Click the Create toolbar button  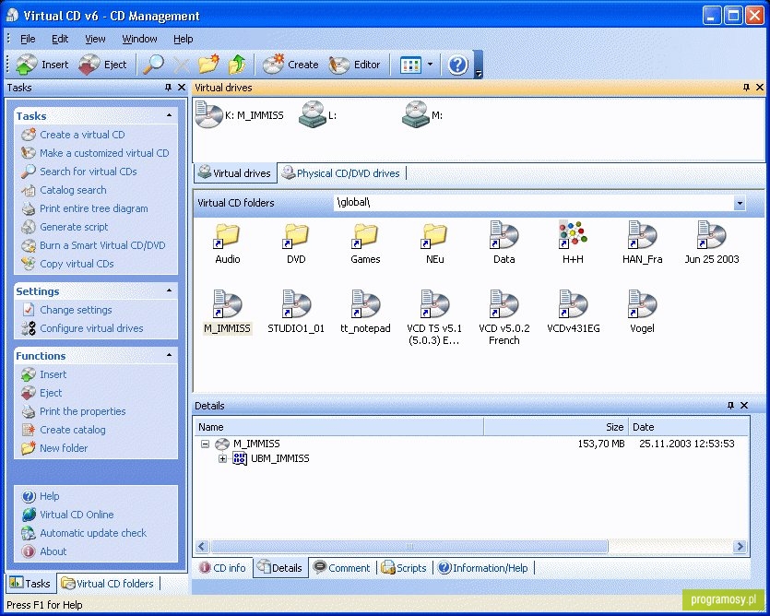[x=290, y=65]
